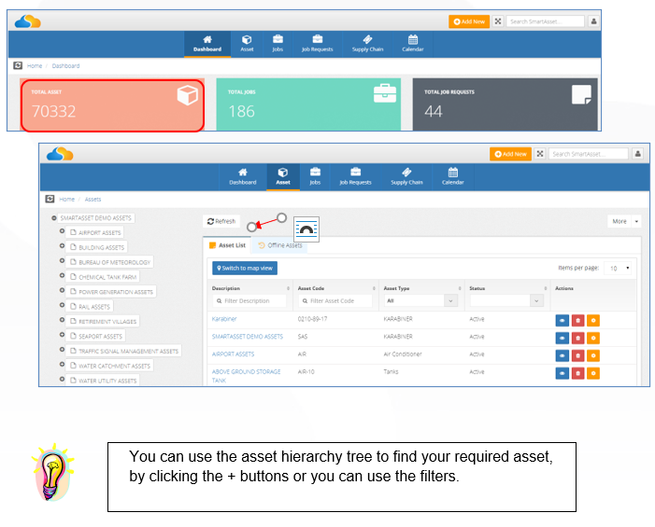Select the Calendar icon in the lower navigation bar
The height and width of the screenshot is (527, 655).
(453, 177)
